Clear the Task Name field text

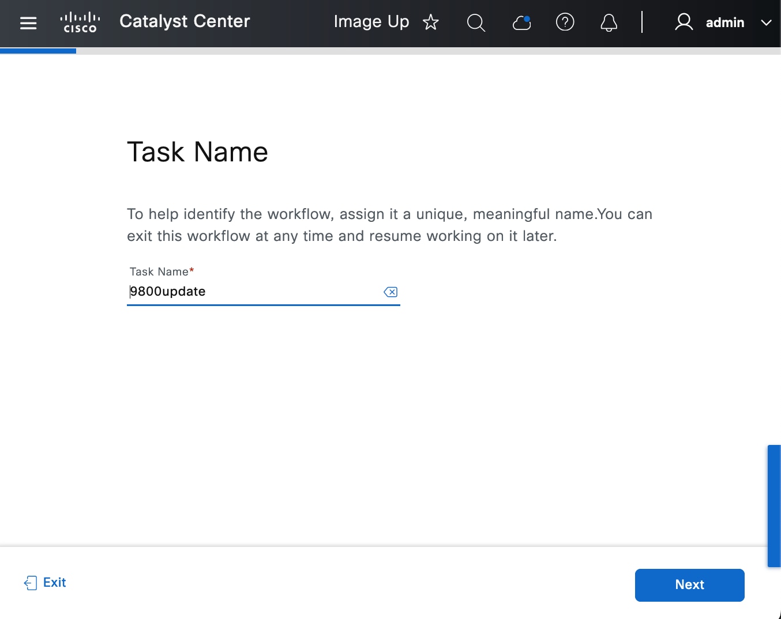click(x=391, y=292)
